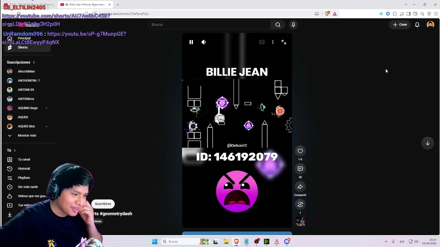
Task: Expand the Suscripciones section
Action: pos(21,62)
